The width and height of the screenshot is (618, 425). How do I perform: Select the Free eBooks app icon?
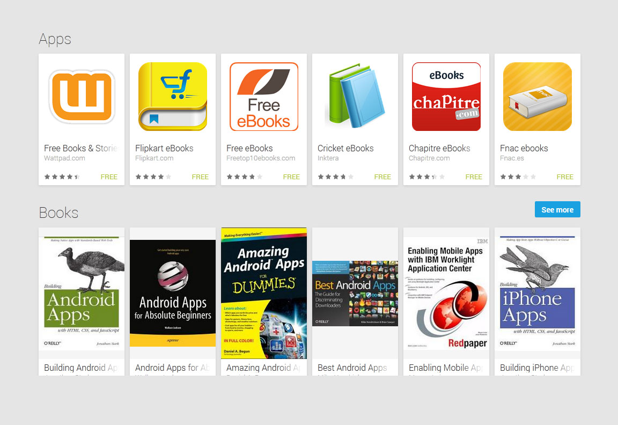(264, 97)
